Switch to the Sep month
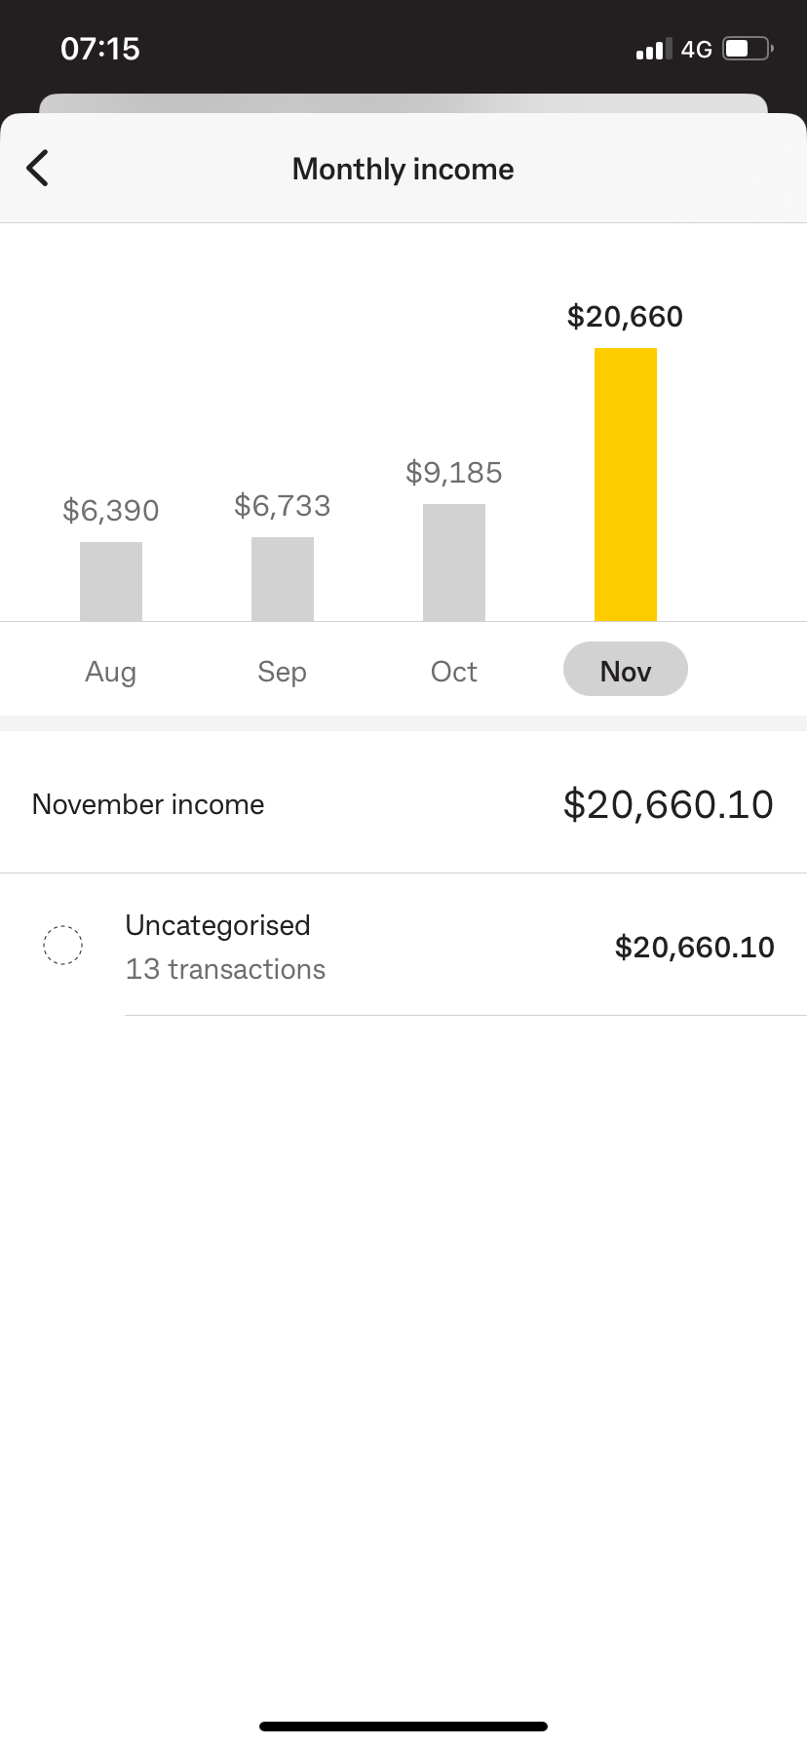The height and width of the screenshot is (1747, 807). pyautogui.click(x=283, y=672)
